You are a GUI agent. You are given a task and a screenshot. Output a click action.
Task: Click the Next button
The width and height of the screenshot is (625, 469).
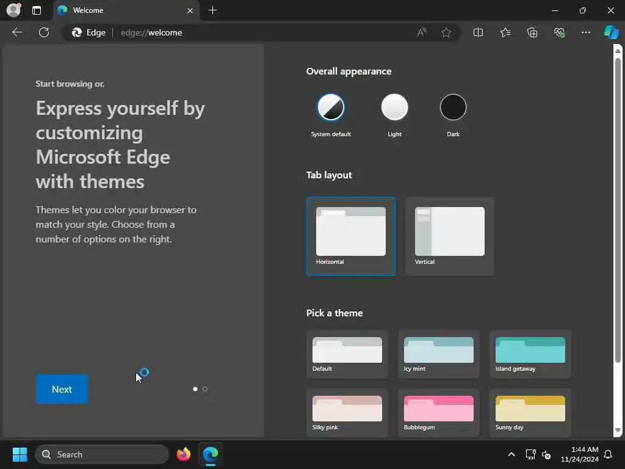62,389
